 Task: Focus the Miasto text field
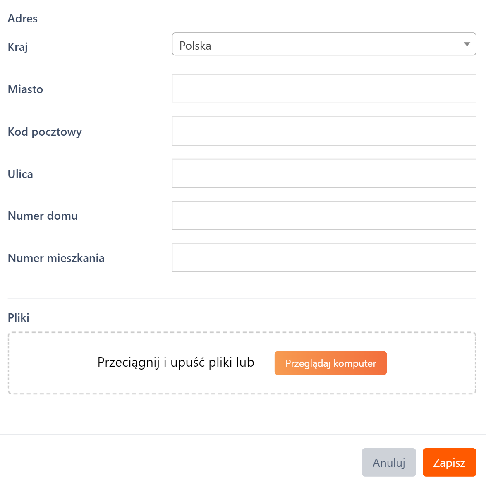324,89
